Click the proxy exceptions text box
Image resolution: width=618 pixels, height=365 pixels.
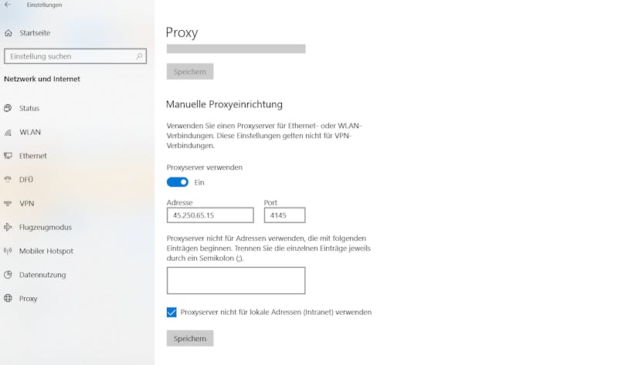(x=236, y=280)
